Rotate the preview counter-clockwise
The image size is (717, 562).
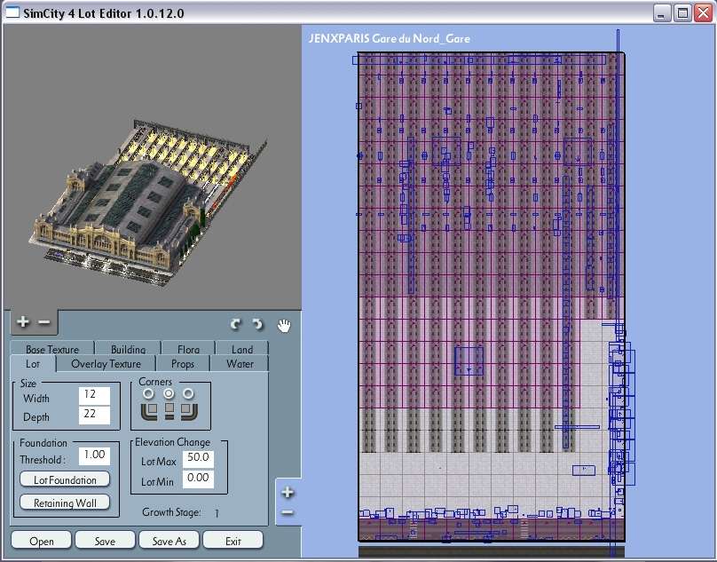235,324
